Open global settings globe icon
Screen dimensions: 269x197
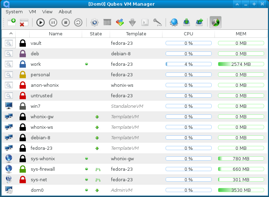[x=174, y=22]
